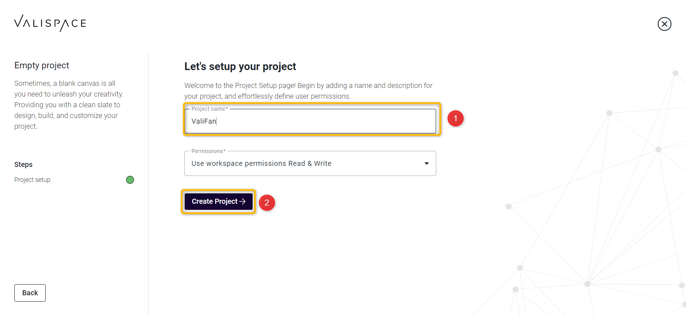Click the Steps heading
Viewport: 686px width, 316px height.
point(23,164)
